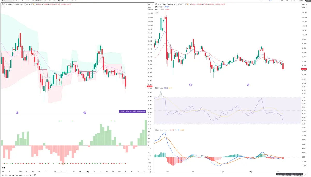
Task: Select the 3M date range
Action: [13, 175]
